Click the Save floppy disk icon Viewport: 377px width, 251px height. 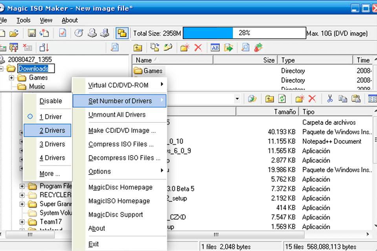click(31, 33)
